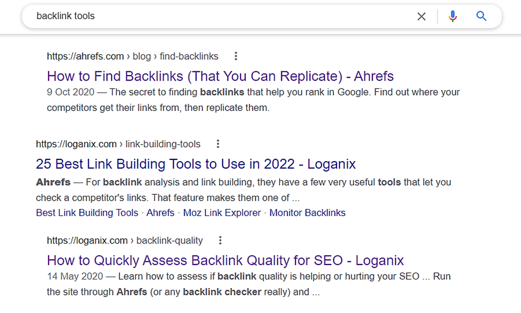The width and height of the screenshot is (521, 313).
Task: Start voice search with the microphone icon
Action: tap(453, 16)
